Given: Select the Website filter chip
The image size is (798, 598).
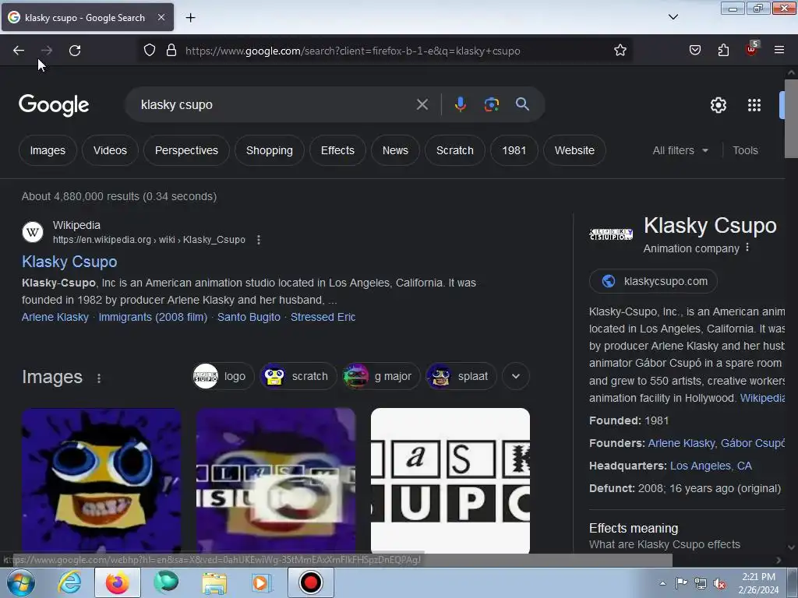Looking at the screenshot, I should (574, 150).
